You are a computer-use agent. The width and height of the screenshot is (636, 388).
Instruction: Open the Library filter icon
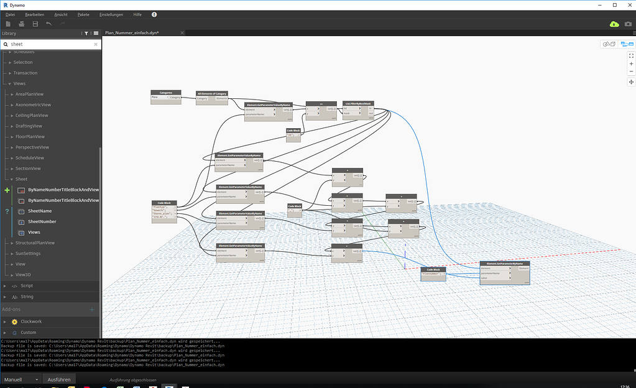[x=88, y=34]
